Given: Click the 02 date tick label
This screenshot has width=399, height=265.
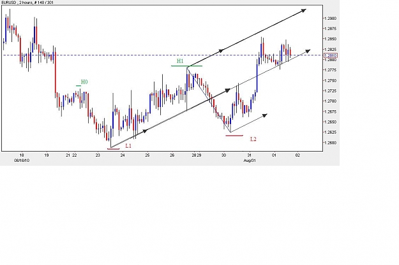Looking at the screenshot, I should click(x=297, y=155).
